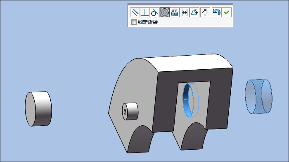The image size is (289, 162).
Task: Pick the Angle mate icon
Action: pyautogui.click(x=194, y=12)
